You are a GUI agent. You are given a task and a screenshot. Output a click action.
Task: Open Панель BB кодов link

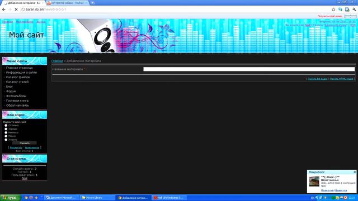tap(317, 79)
